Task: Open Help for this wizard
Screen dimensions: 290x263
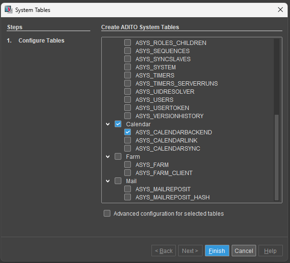Action: click(x=270, y=251)
